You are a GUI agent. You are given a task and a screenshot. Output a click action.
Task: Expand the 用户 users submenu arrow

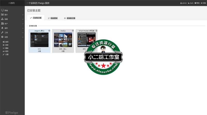(23, 24)
